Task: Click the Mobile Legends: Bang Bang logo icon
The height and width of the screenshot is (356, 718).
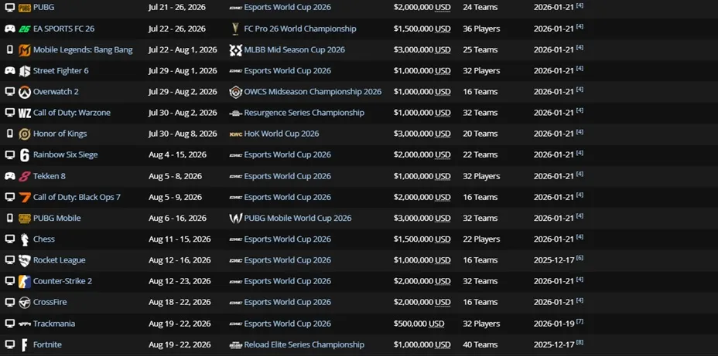Action: (24, 50)
